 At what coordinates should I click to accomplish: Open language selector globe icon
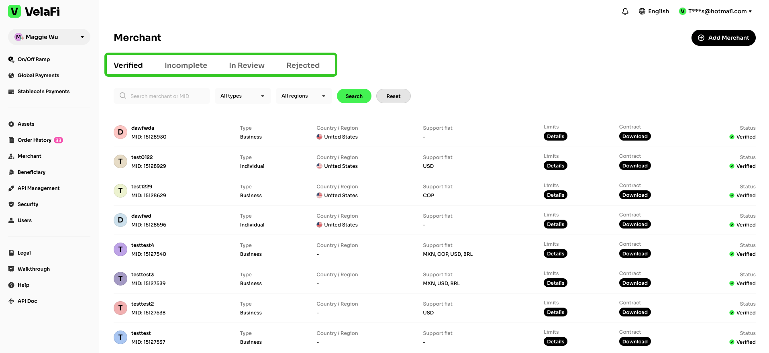pos(642,12)
